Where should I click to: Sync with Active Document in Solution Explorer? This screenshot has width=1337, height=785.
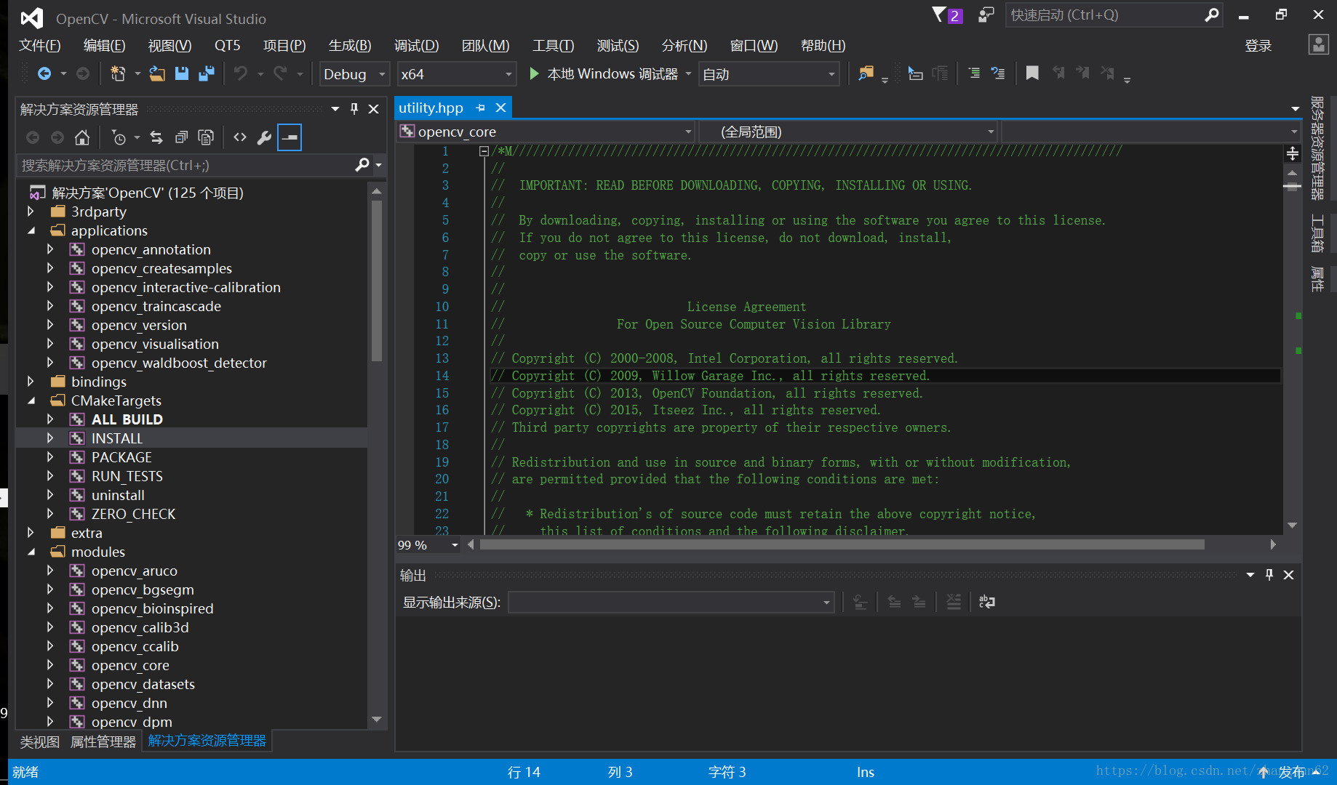click(x=156, y=137)
